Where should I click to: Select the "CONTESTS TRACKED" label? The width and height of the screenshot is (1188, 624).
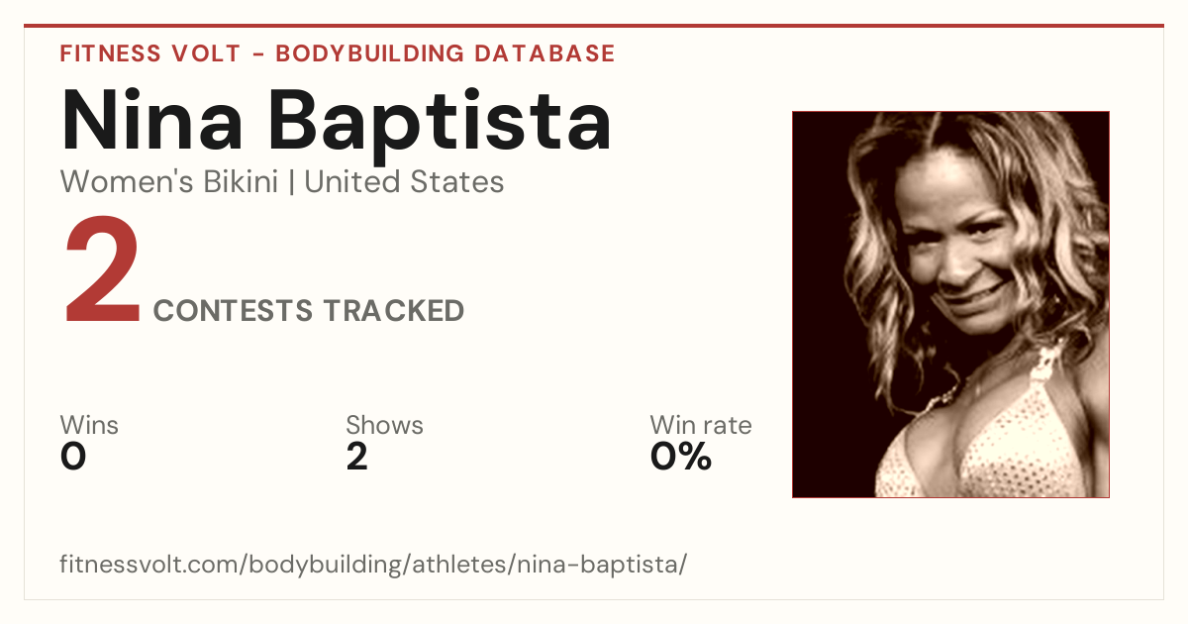point(309,311)
